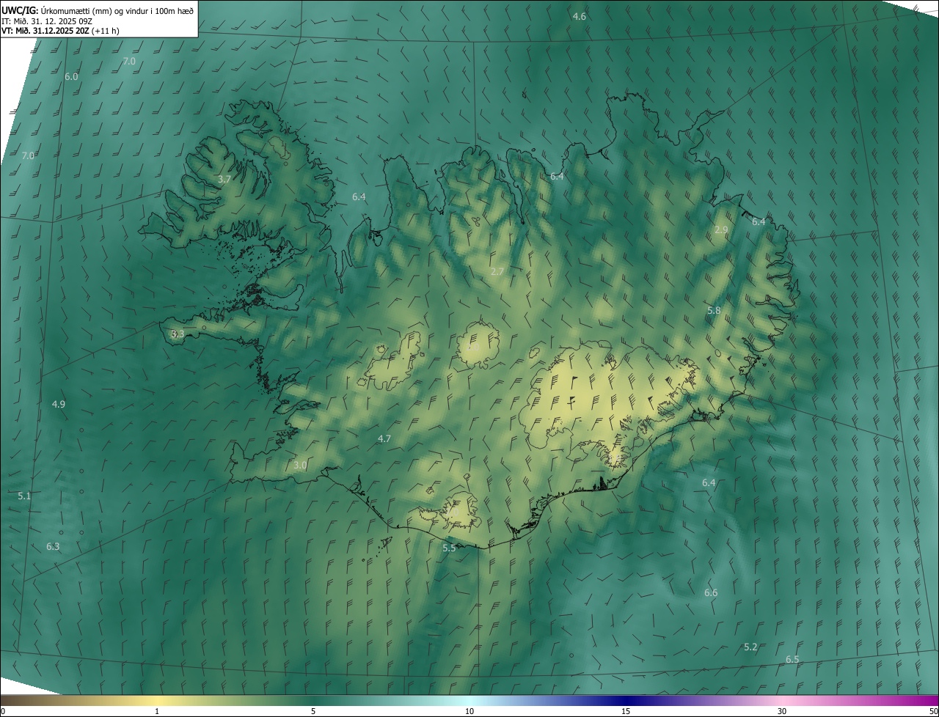This screenshot has height=717, width=939.
Task: Click the '50' tick on the color scale
Action: coord(933,711)
